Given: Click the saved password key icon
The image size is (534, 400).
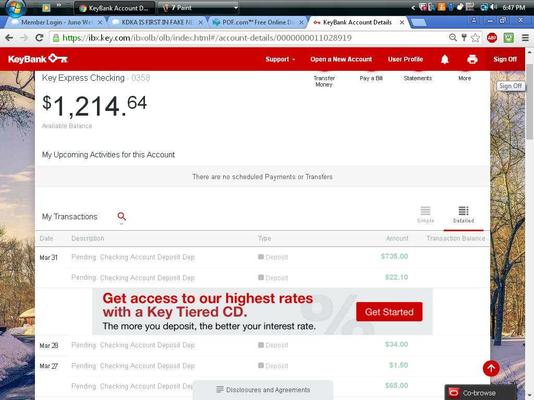Looking at the screenshot, I should pos(464,37).
